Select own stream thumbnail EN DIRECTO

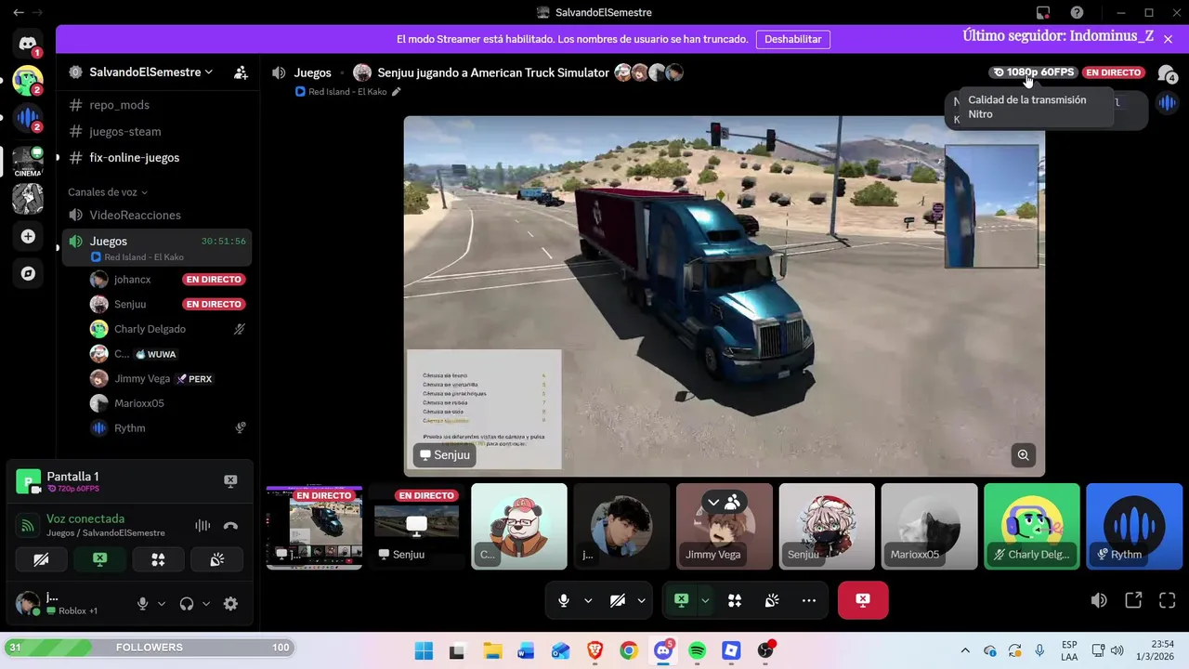tap(314, 527)
